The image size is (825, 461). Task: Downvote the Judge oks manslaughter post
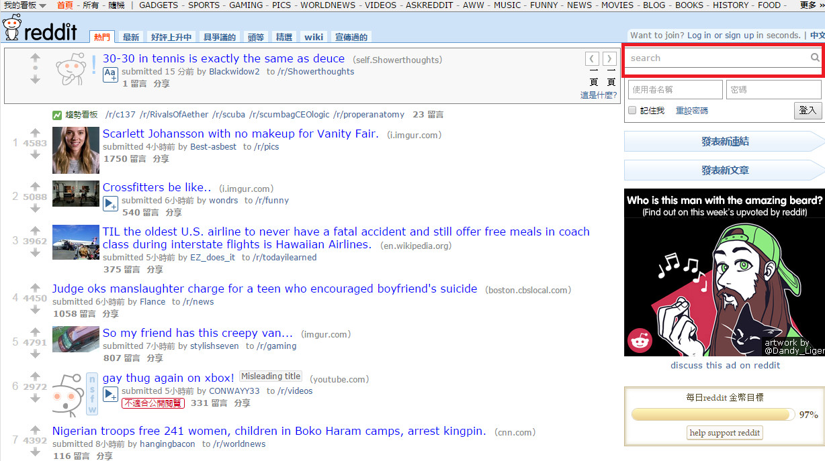35,310
